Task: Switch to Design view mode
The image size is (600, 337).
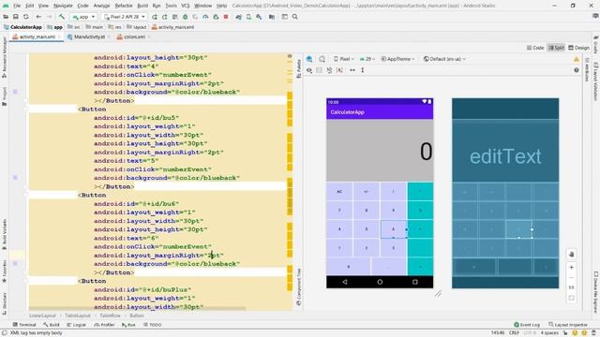Action: point(579,48)
